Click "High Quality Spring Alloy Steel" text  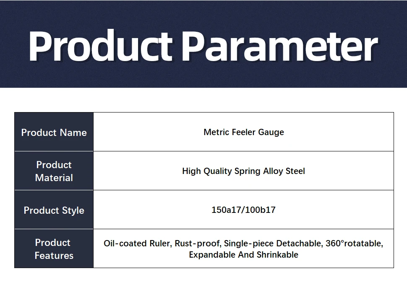(243, 171)
